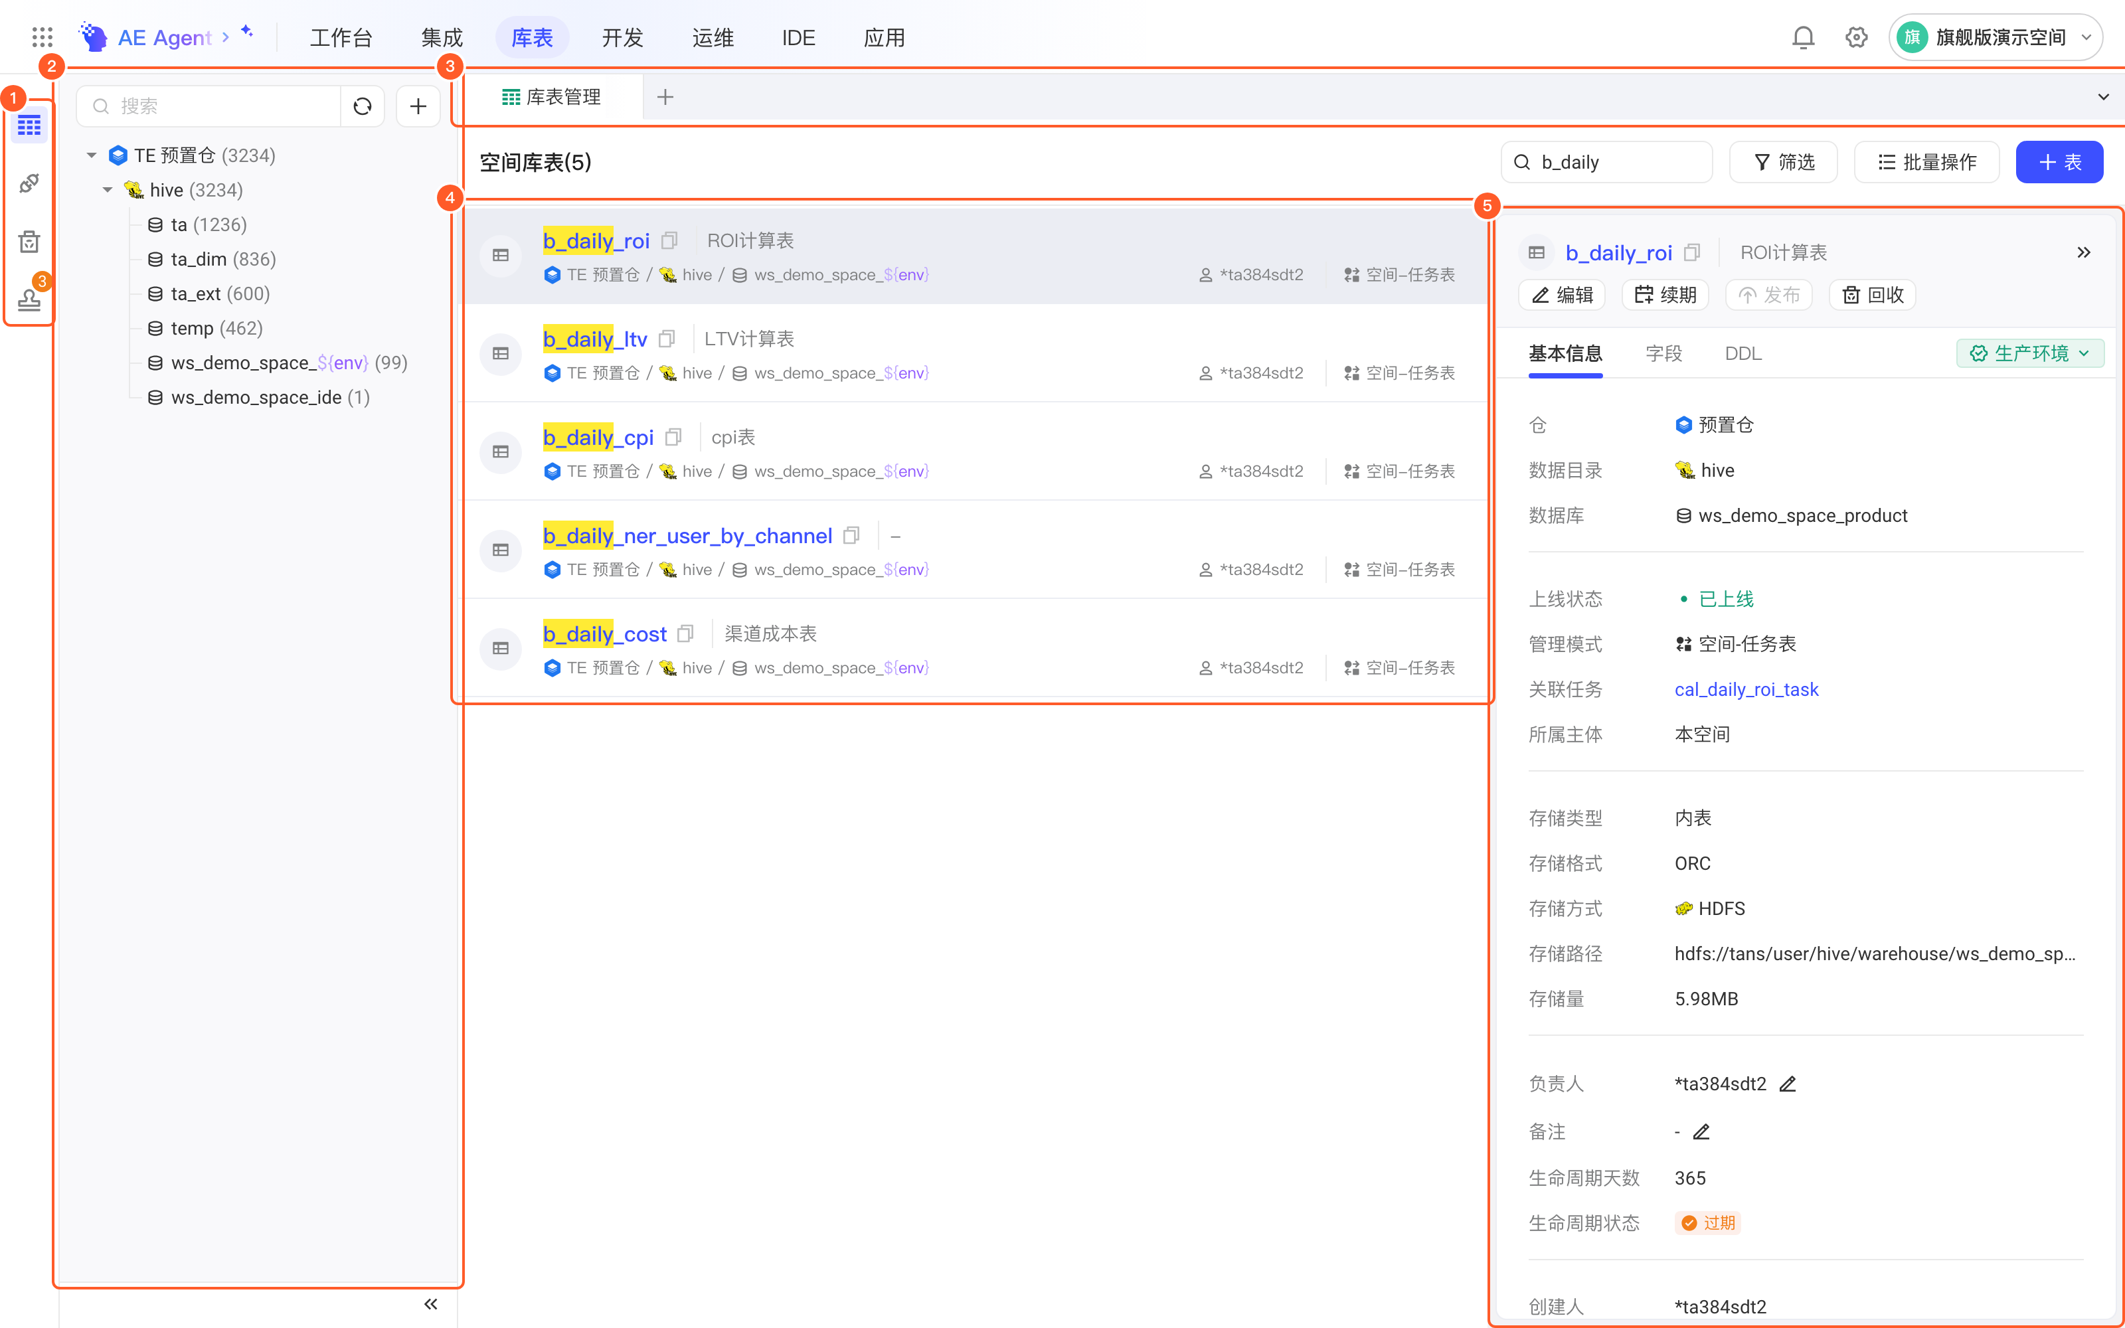The image size is (2125, 1328).
Task: Copy the b_daily_ner_user_by_channel table name
Action: pyautogui.click(x=852, y=535)
